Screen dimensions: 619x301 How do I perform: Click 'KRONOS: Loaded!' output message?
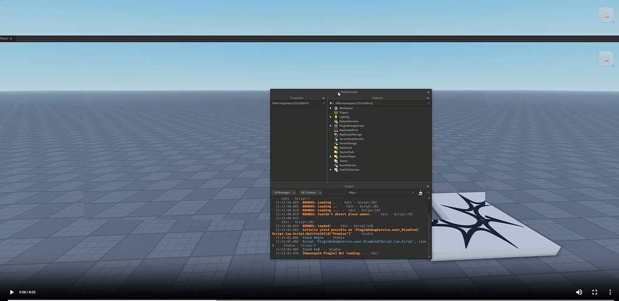[x=317, y=226]
